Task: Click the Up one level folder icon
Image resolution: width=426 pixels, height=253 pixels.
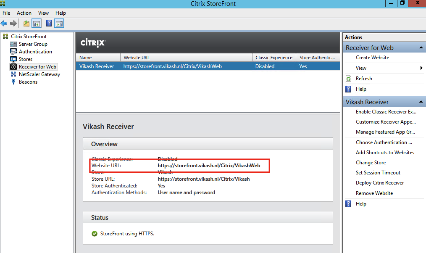Action: click(26, 24)
